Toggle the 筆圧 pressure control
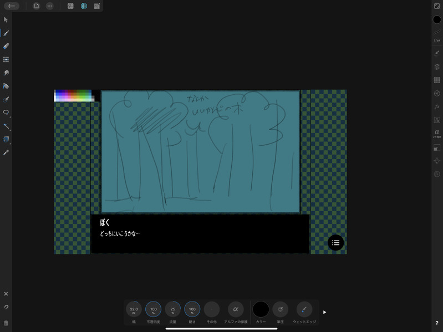The width and height of the screenshot is (443, 332). coord(280,309)
